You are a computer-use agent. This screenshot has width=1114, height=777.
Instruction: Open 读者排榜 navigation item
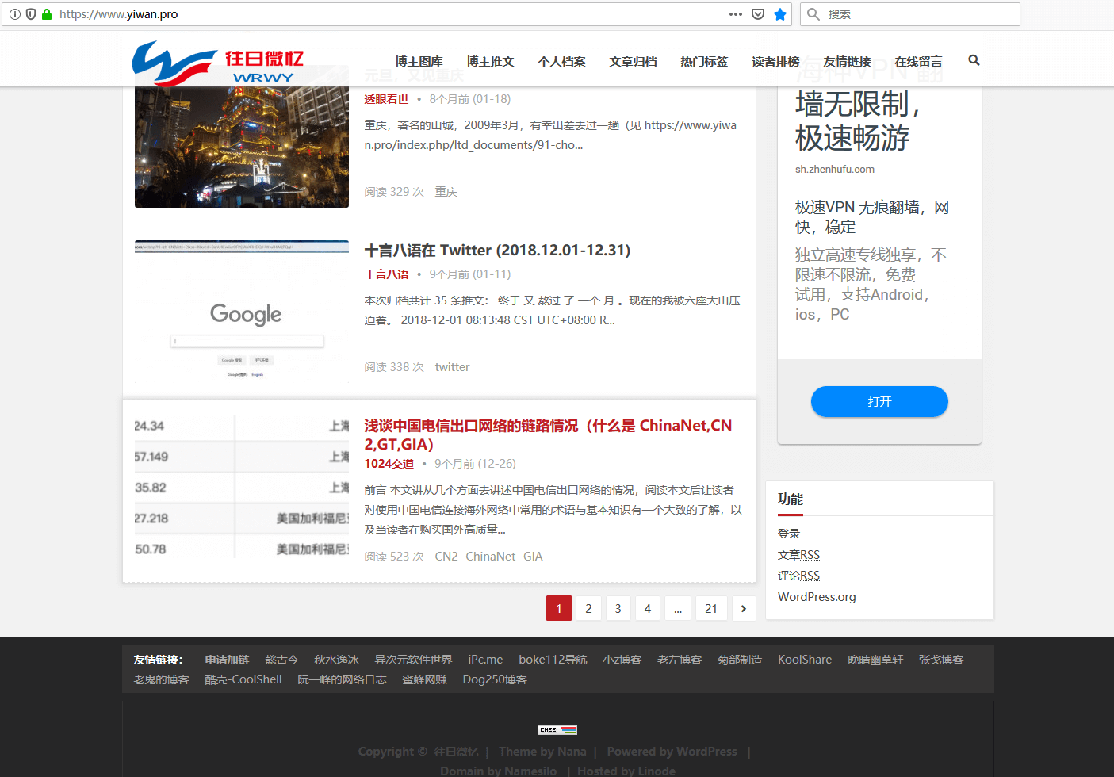click(x=775, y=62)
